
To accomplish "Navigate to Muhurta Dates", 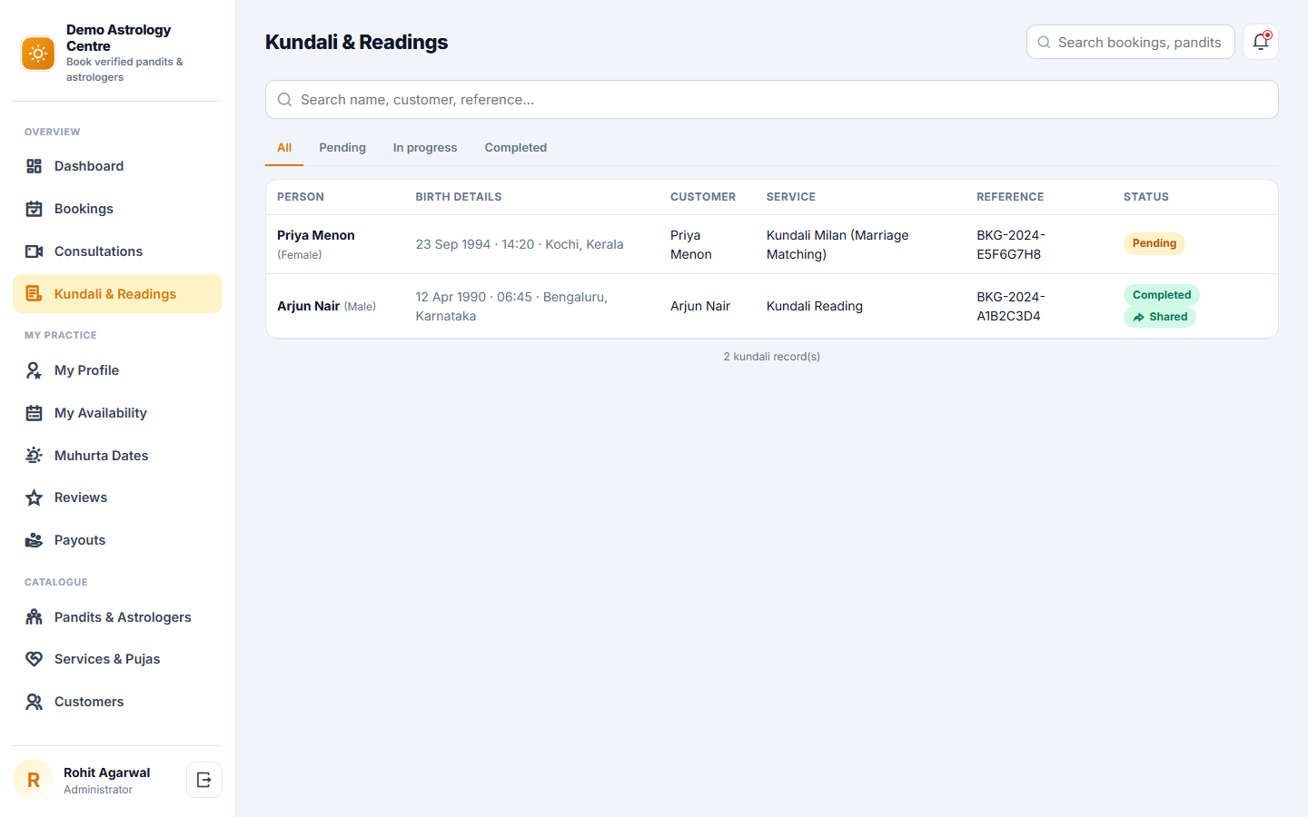I will [118, 456].
